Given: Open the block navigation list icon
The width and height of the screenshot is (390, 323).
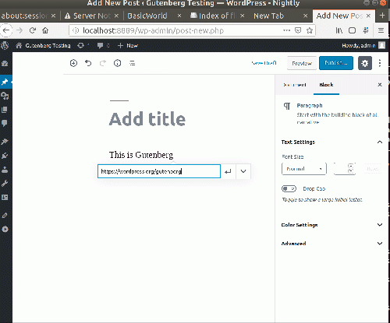Looking at the screenshot, I should (133, 63).
